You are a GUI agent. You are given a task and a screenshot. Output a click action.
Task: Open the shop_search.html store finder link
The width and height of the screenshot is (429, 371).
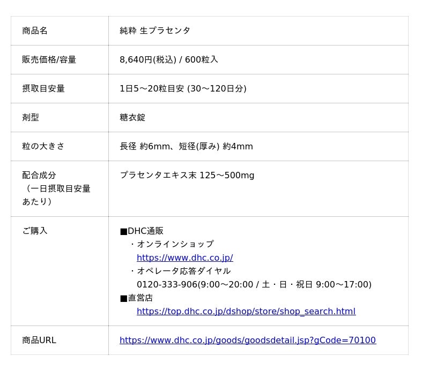click(246, 311)
